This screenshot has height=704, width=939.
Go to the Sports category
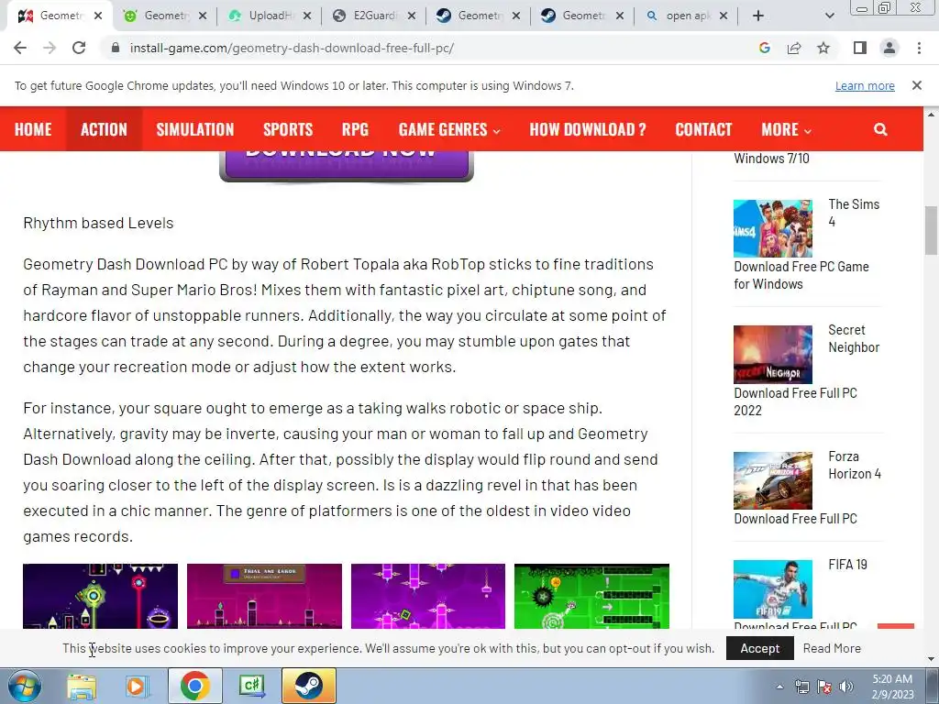click(288, 129)
